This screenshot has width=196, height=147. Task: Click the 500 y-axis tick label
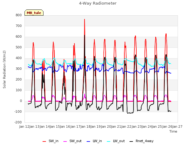coord(19,47)
